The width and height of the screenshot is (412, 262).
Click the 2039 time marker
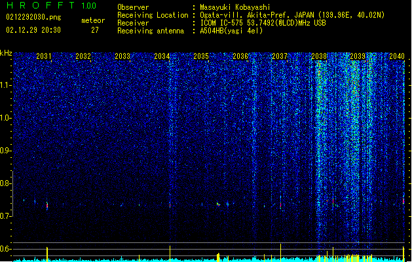click(x=358, y=56)
